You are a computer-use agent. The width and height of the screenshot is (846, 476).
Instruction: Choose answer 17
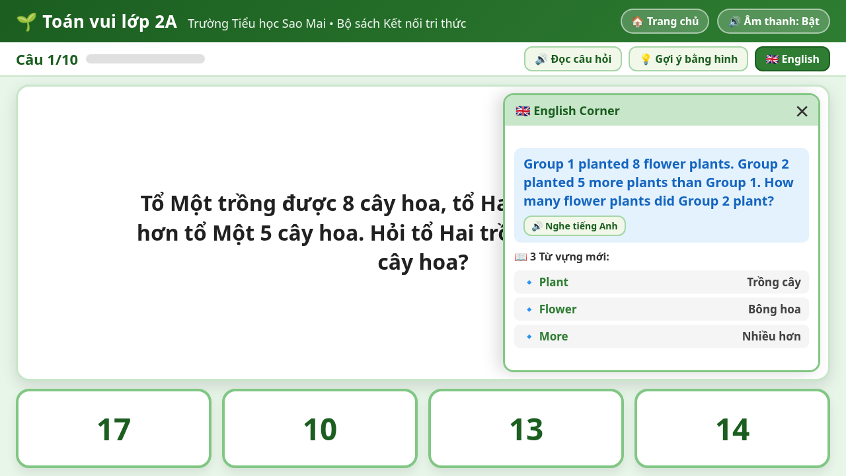coord(114,428)
